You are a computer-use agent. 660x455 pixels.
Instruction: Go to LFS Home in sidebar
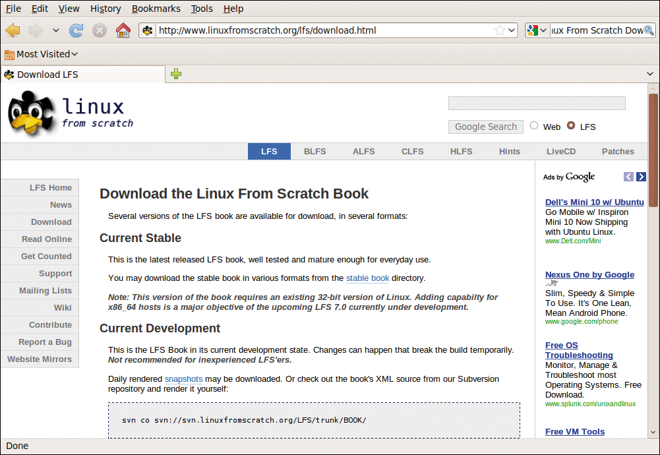[40, 188]
